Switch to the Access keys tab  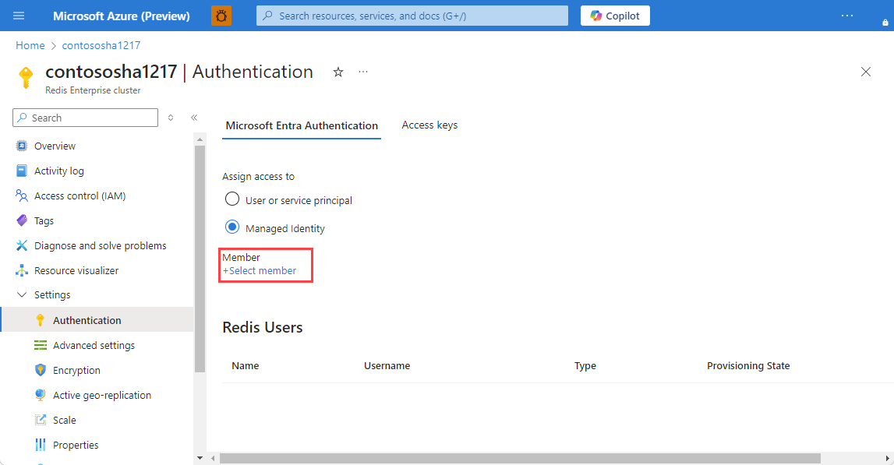[429, 125]
